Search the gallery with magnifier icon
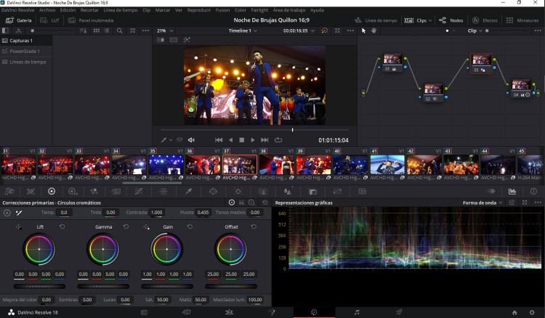 point(120,30)
